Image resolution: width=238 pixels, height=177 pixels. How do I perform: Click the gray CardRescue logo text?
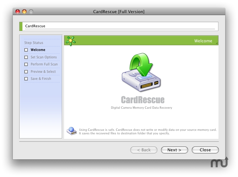pyautogui.click(x=143, y=100)
